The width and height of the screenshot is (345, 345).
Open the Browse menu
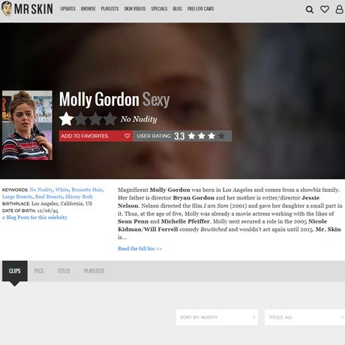88,9
